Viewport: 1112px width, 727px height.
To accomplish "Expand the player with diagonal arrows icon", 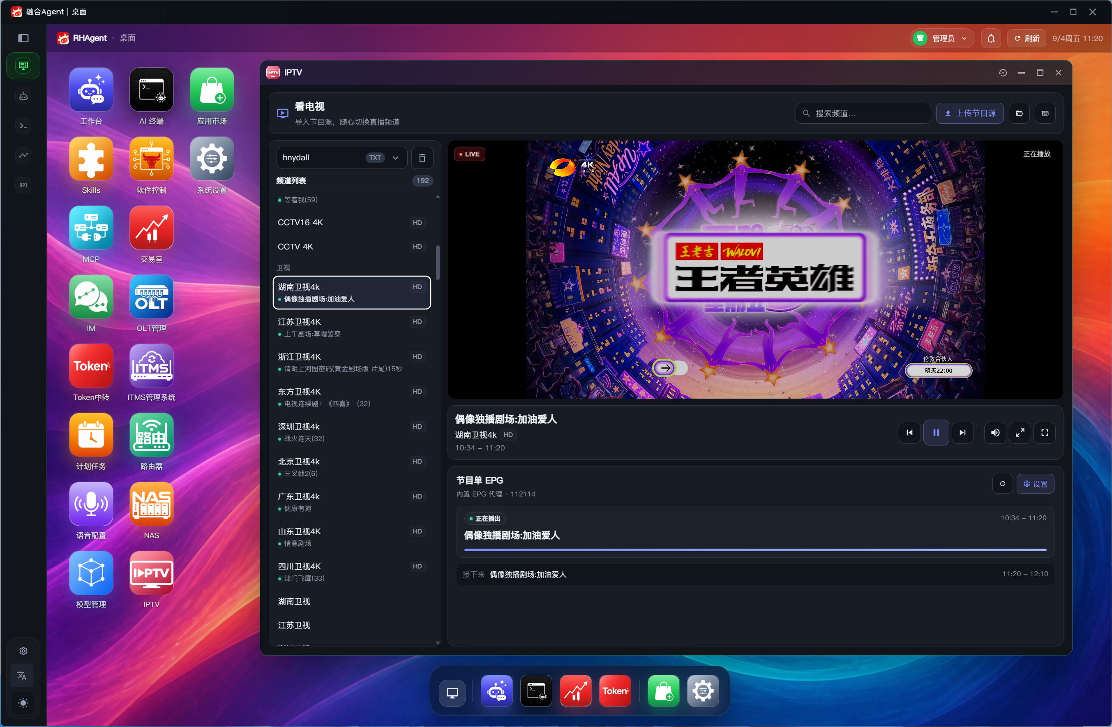I will click(1020, 433).
